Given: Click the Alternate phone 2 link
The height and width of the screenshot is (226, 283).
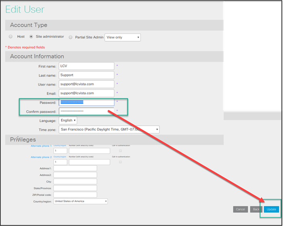Looking at the screenshot, I should click(x=41, y=157).
